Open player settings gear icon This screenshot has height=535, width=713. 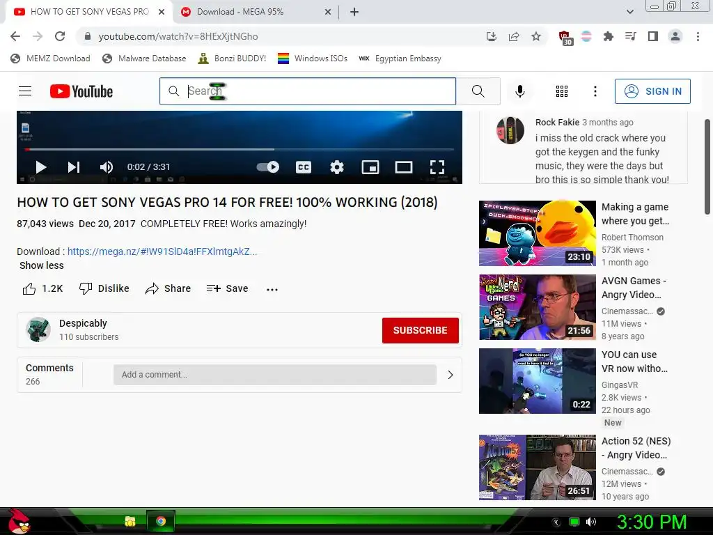click(336, 167)
